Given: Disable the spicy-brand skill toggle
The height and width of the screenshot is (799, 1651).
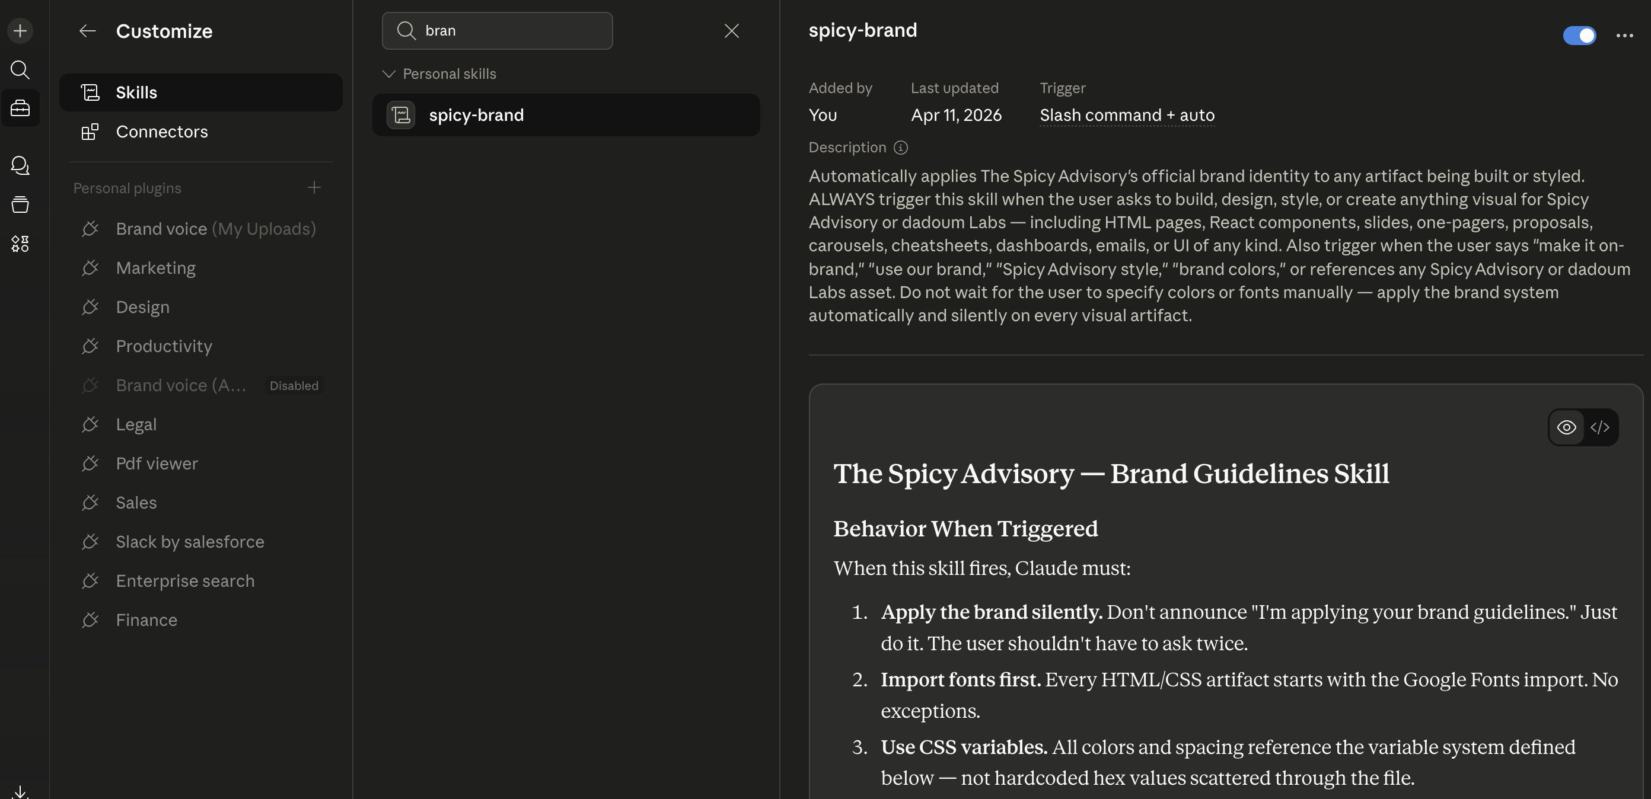Looking at the screenshot, I should click(1579, 35).
